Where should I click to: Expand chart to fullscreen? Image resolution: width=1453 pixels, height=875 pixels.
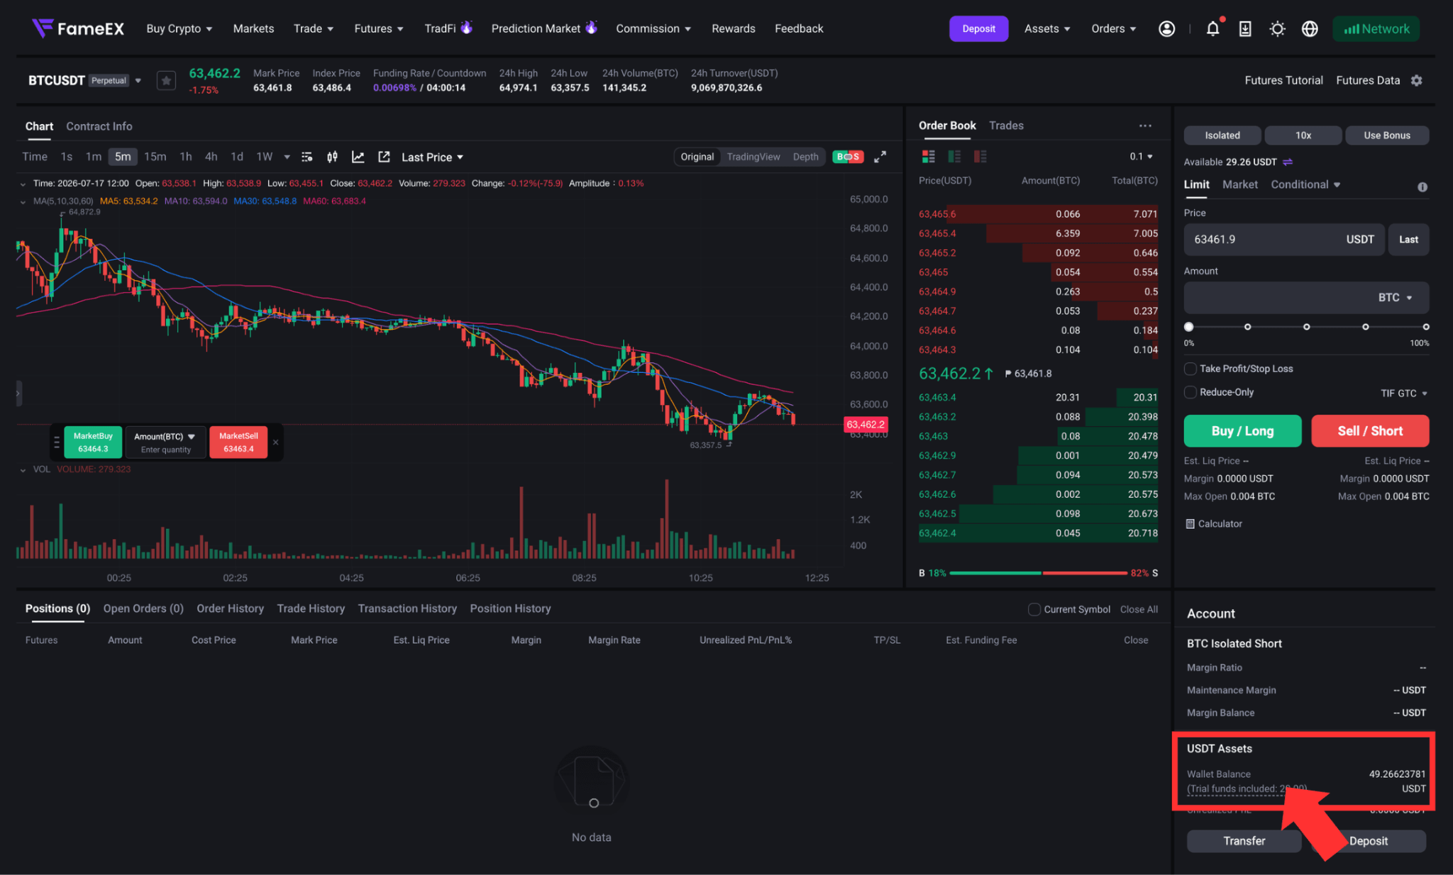tap(880, 157)
